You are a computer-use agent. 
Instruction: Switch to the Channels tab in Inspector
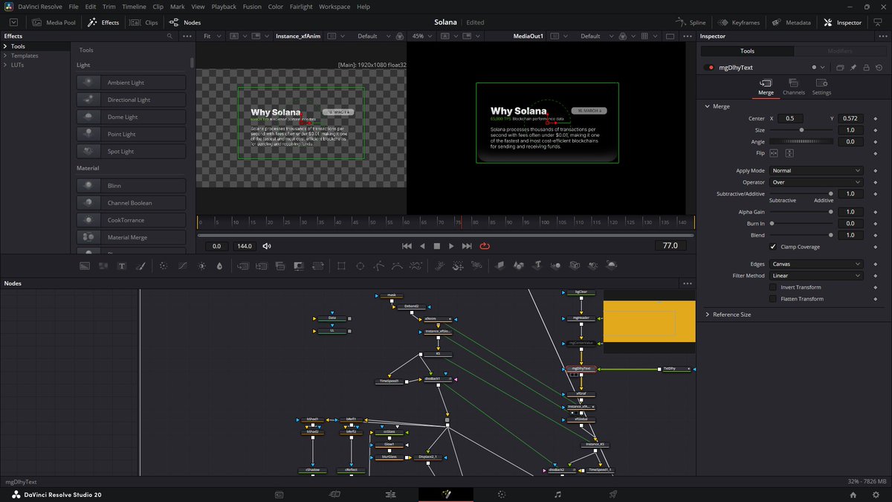(793, 87)
